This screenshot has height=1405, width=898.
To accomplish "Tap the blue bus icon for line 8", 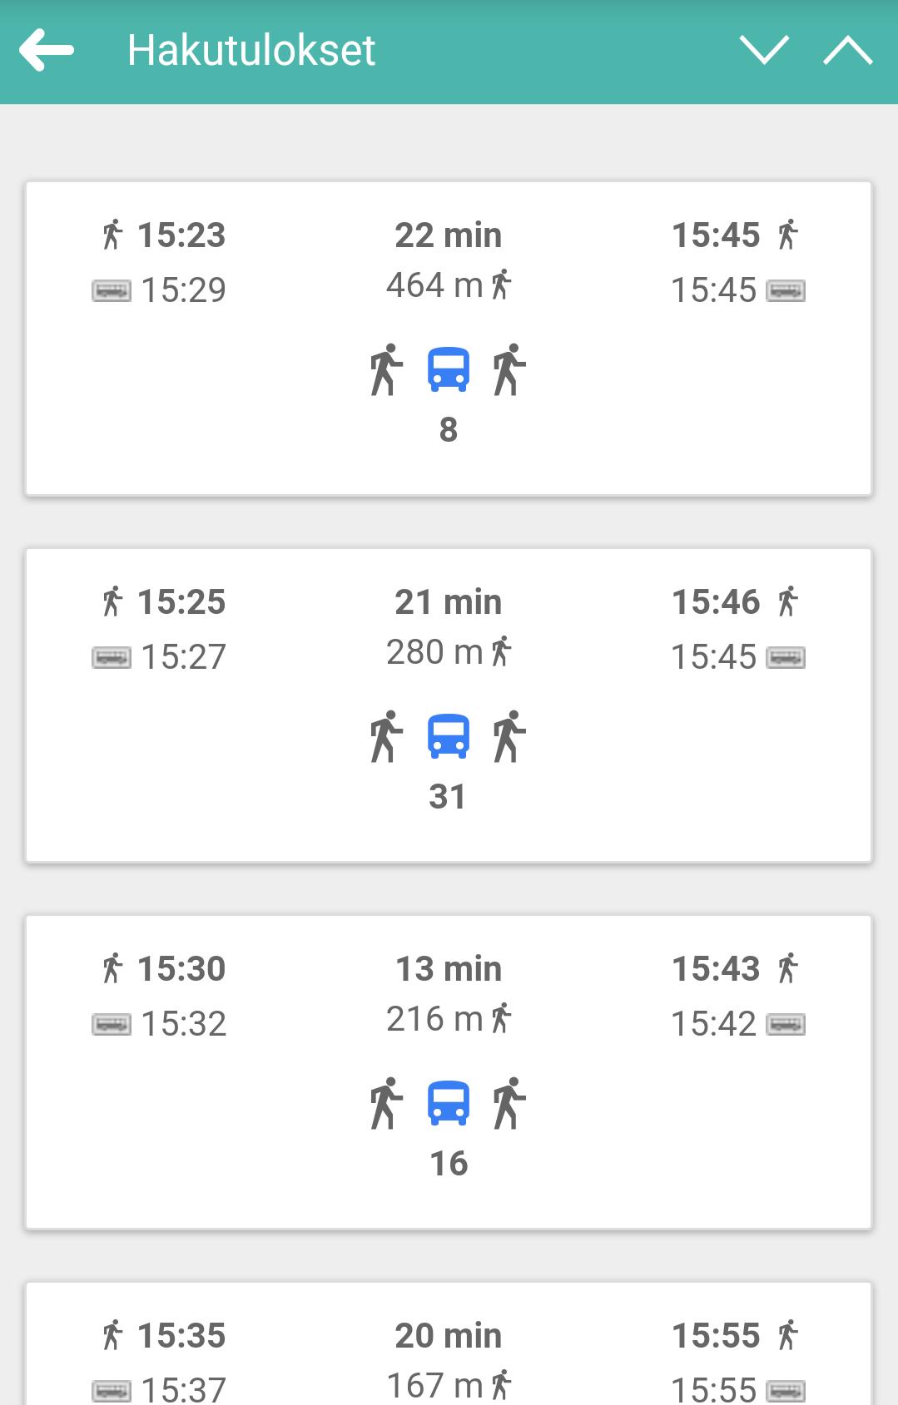I will 449,370.
